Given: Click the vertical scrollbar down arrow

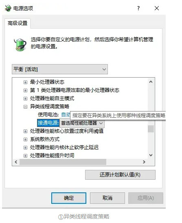Looking at the screenshot, I should pos(151,155).
